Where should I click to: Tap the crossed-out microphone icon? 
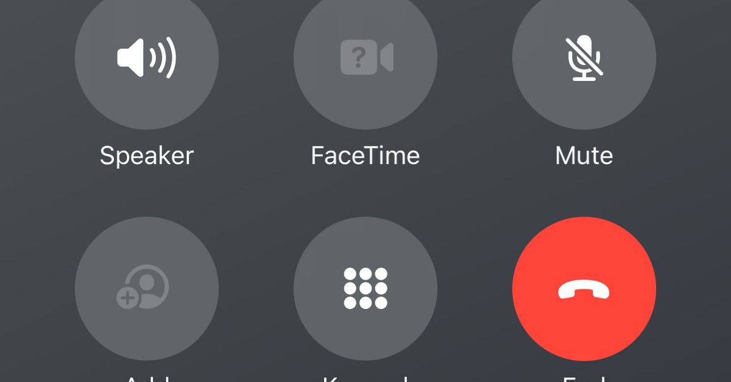tap(584, 58)
